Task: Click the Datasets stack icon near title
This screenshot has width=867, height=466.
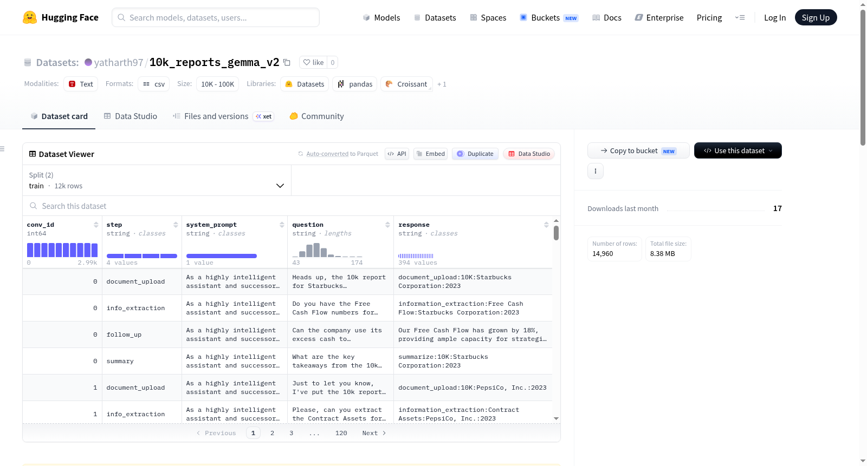Action: point(28,62)
